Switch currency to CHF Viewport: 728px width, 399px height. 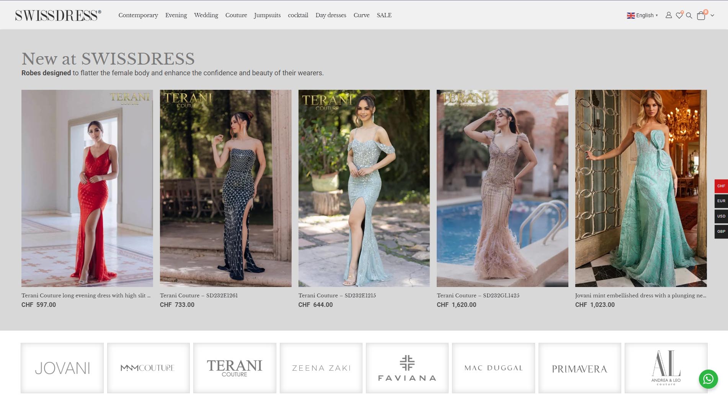point(721,186)
